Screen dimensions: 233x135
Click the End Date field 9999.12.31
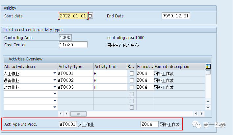(176, 16)
